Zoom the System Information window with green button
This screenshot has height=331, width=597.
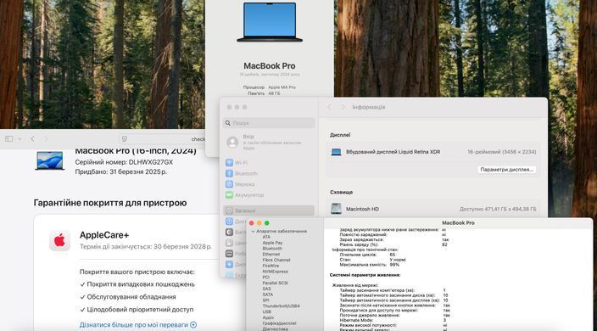tap(267, 223)
